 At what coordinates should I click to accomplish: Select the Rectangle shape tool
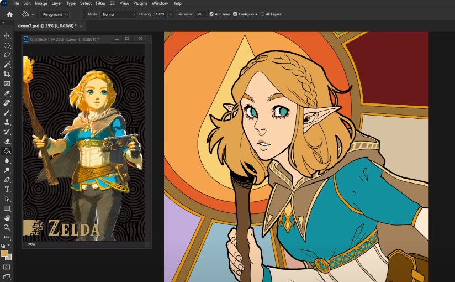[x=7, y=208]
